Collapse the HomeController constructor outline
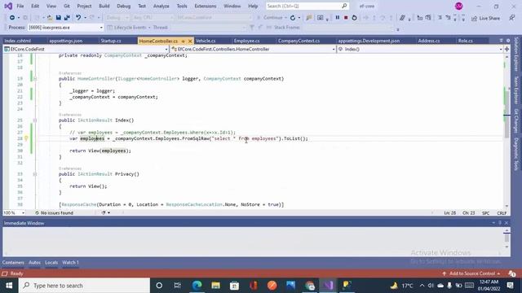522x293 pixels. pos(34,79)
